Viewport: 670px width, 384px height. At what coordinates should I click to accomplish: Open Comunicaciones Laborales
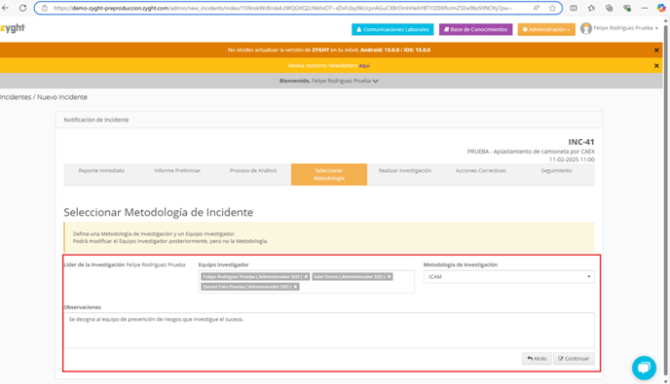(x=392, y=29)
